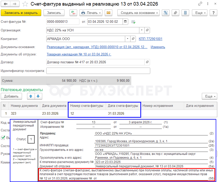
Task: Expand the Организация dropdown list
Action: point(142,30)
